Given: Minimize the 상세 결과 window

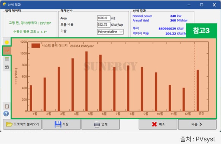Looking at the screenshot, I should click(189, 5).
